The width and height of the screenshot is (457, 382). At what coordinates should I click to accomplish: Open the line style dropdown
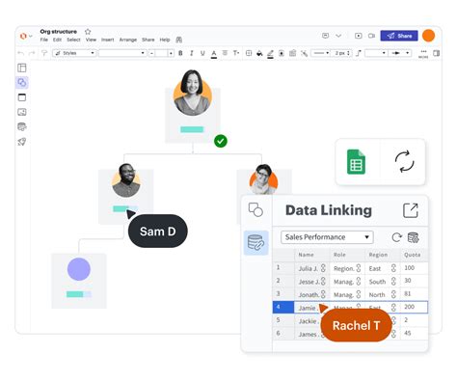(x=321, y=53)
